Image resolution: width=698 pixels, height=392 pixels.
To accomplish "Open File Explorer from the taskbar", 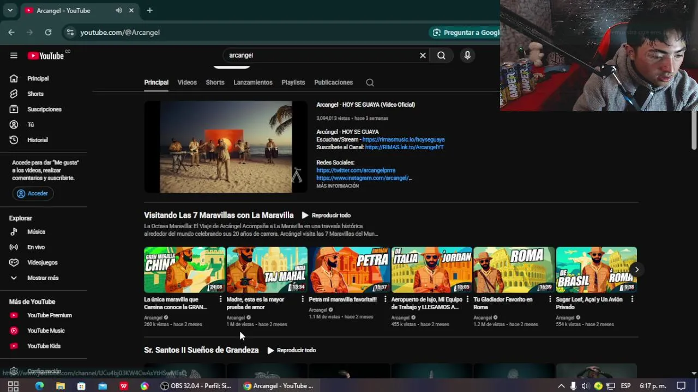I will tap(61, 386).
